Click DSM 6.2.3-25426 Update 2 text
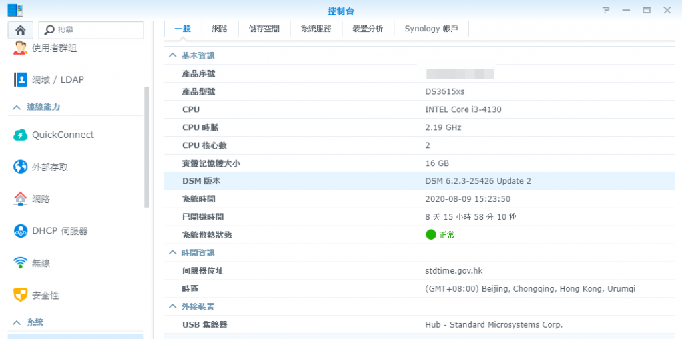The width and height of the screenshot is (682, 339). (478, 181)
